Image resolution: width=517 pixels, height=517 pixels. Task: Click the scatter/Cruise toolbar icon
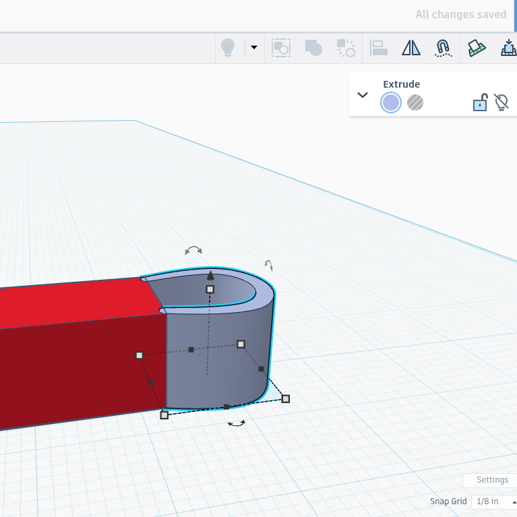346,48
